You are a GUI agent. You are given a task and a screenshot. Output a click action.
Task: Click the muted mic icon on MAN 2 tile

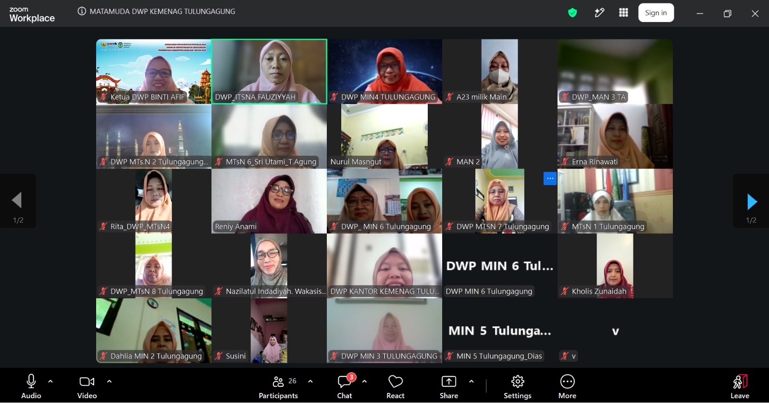point(449,162)
